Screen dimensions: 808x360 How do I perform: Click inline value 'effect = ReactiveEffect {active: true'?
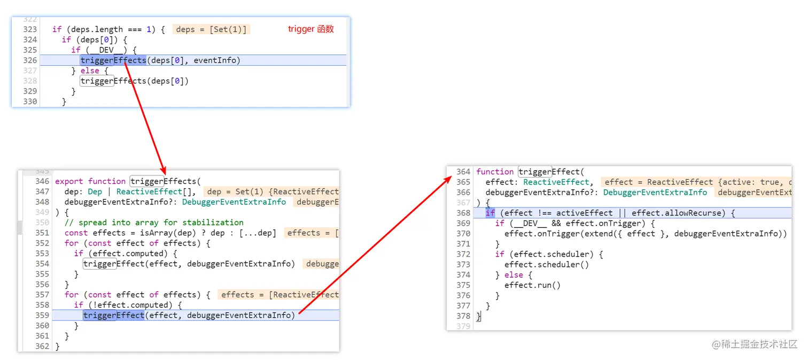pos(697,182)
